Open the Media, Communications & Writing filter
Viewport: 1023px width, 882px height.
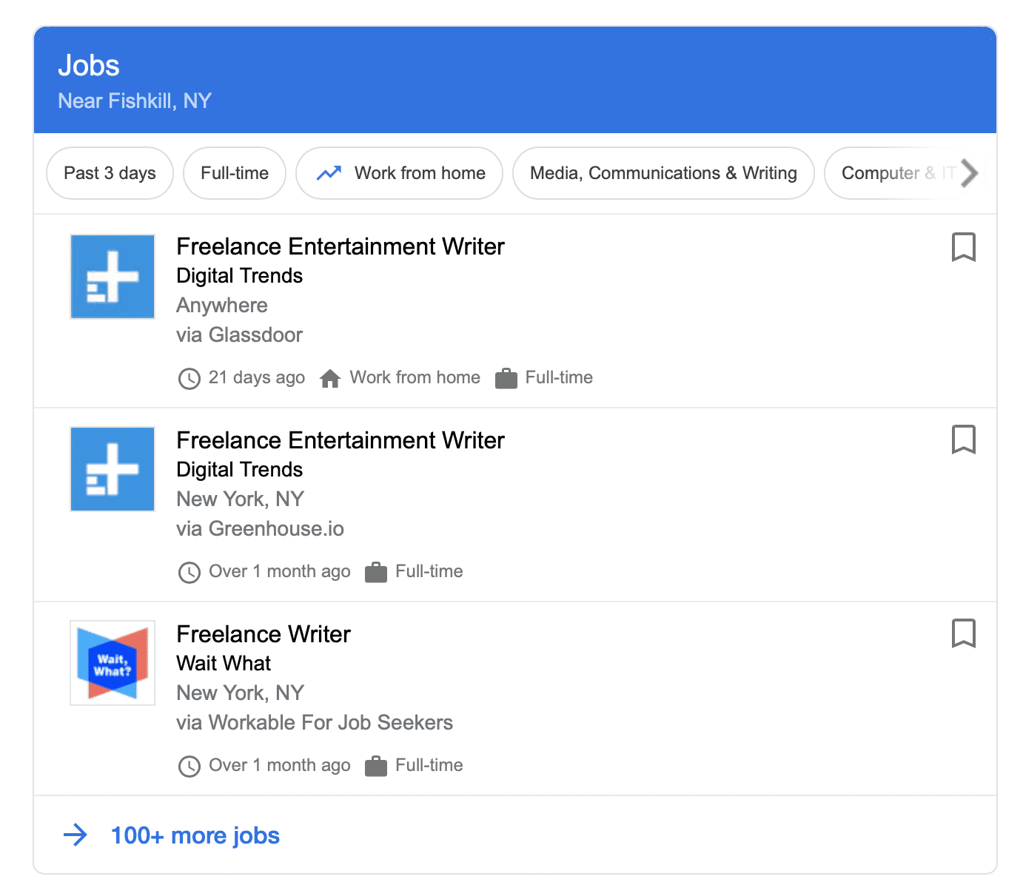[x=663, y=172]
